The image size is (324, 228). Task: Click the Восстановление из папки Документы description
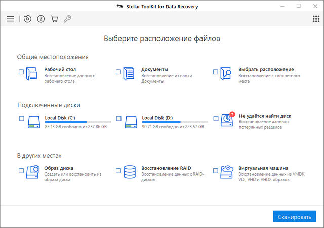point(167,79)
